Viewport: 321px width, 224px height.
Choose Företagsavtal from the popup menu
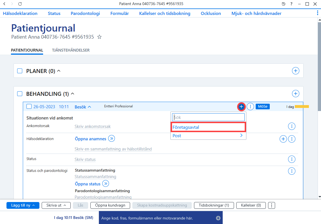(208, 127)
